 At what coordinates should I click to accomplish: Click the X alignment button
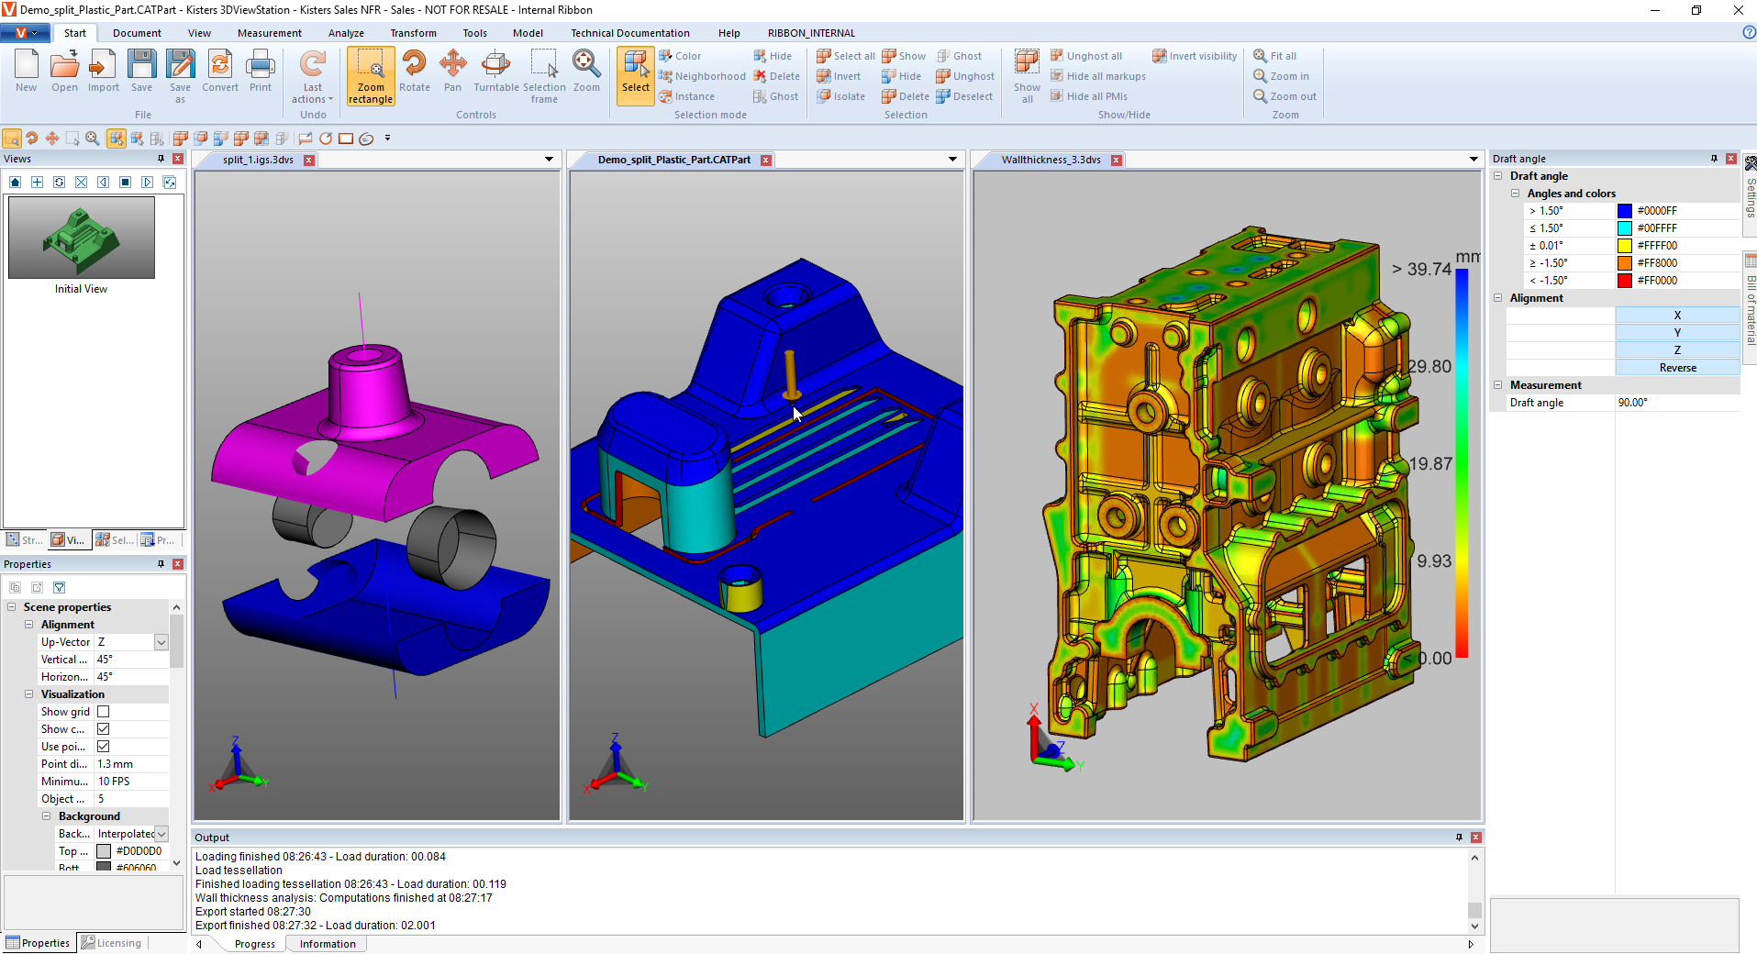[1676, 316]
